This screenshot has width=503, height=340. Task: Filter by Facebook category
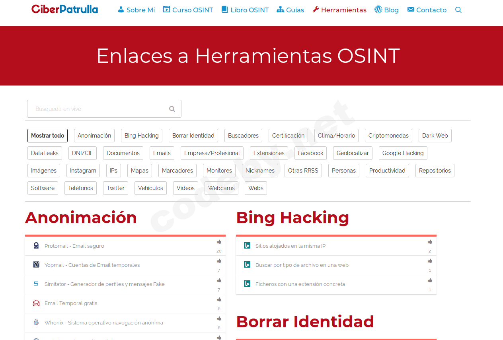[311, 153]
